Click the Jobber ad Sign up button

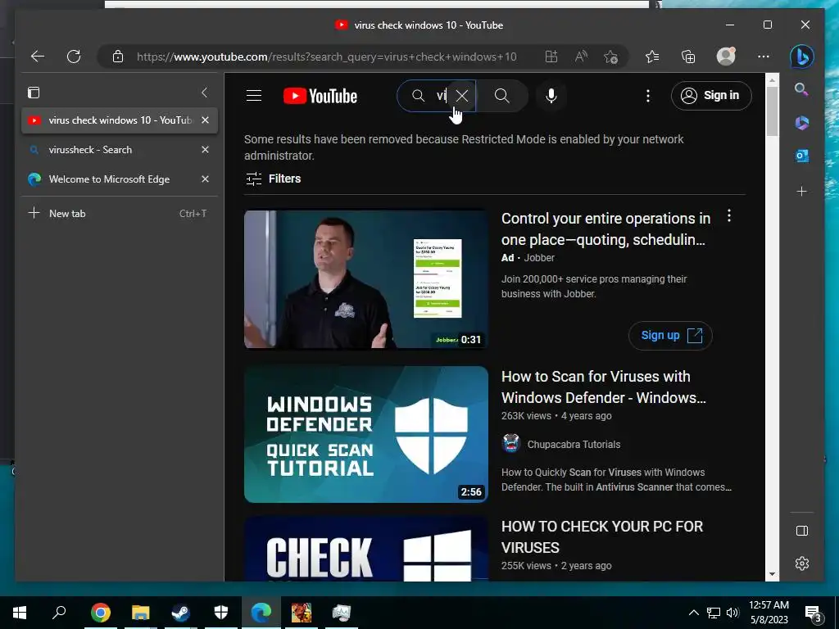pyautogui.click(x=670, y=335)
